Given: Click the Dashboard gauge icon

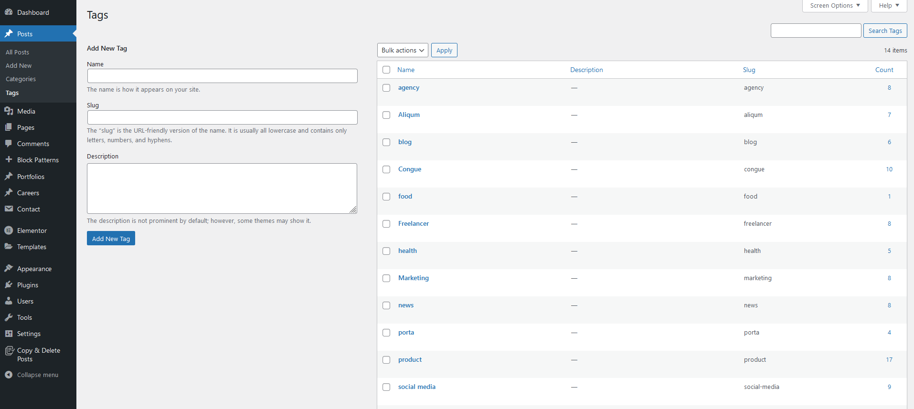Looking at the screenshot, I should click(9, 12).
